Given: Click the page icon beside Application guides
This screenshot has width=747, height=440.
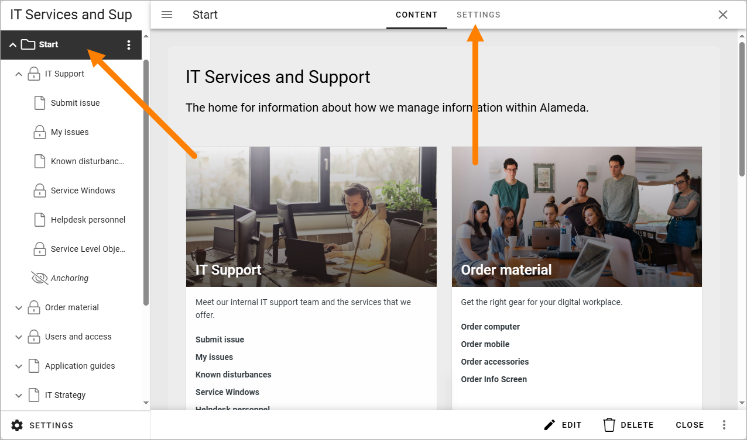Looking at the screenshot, I should 34,366.
